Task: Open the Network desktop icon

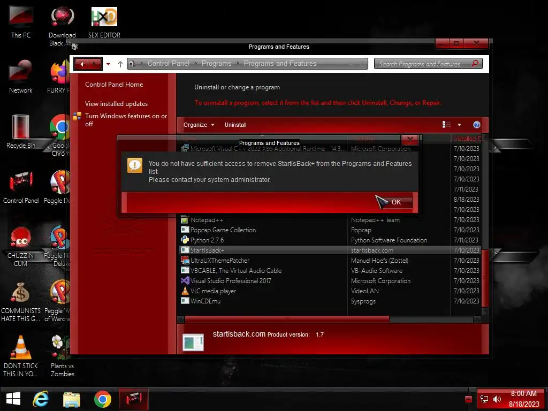Action: click(21, 77)
